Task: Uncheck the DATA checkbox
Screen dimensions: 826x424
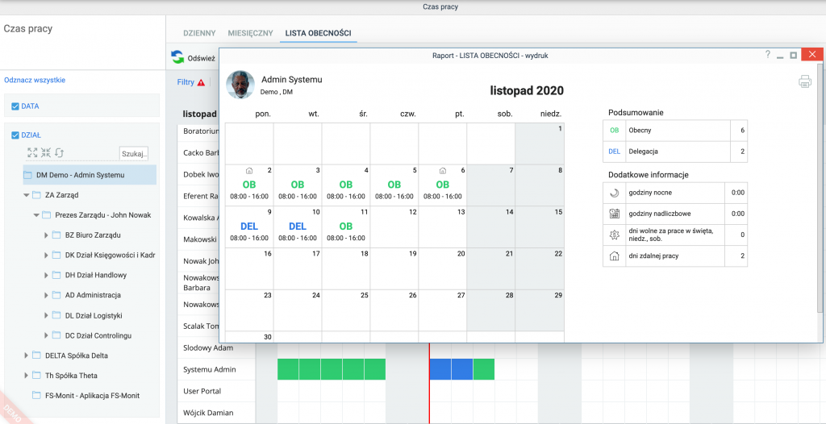Action: (x=15, y=106)
